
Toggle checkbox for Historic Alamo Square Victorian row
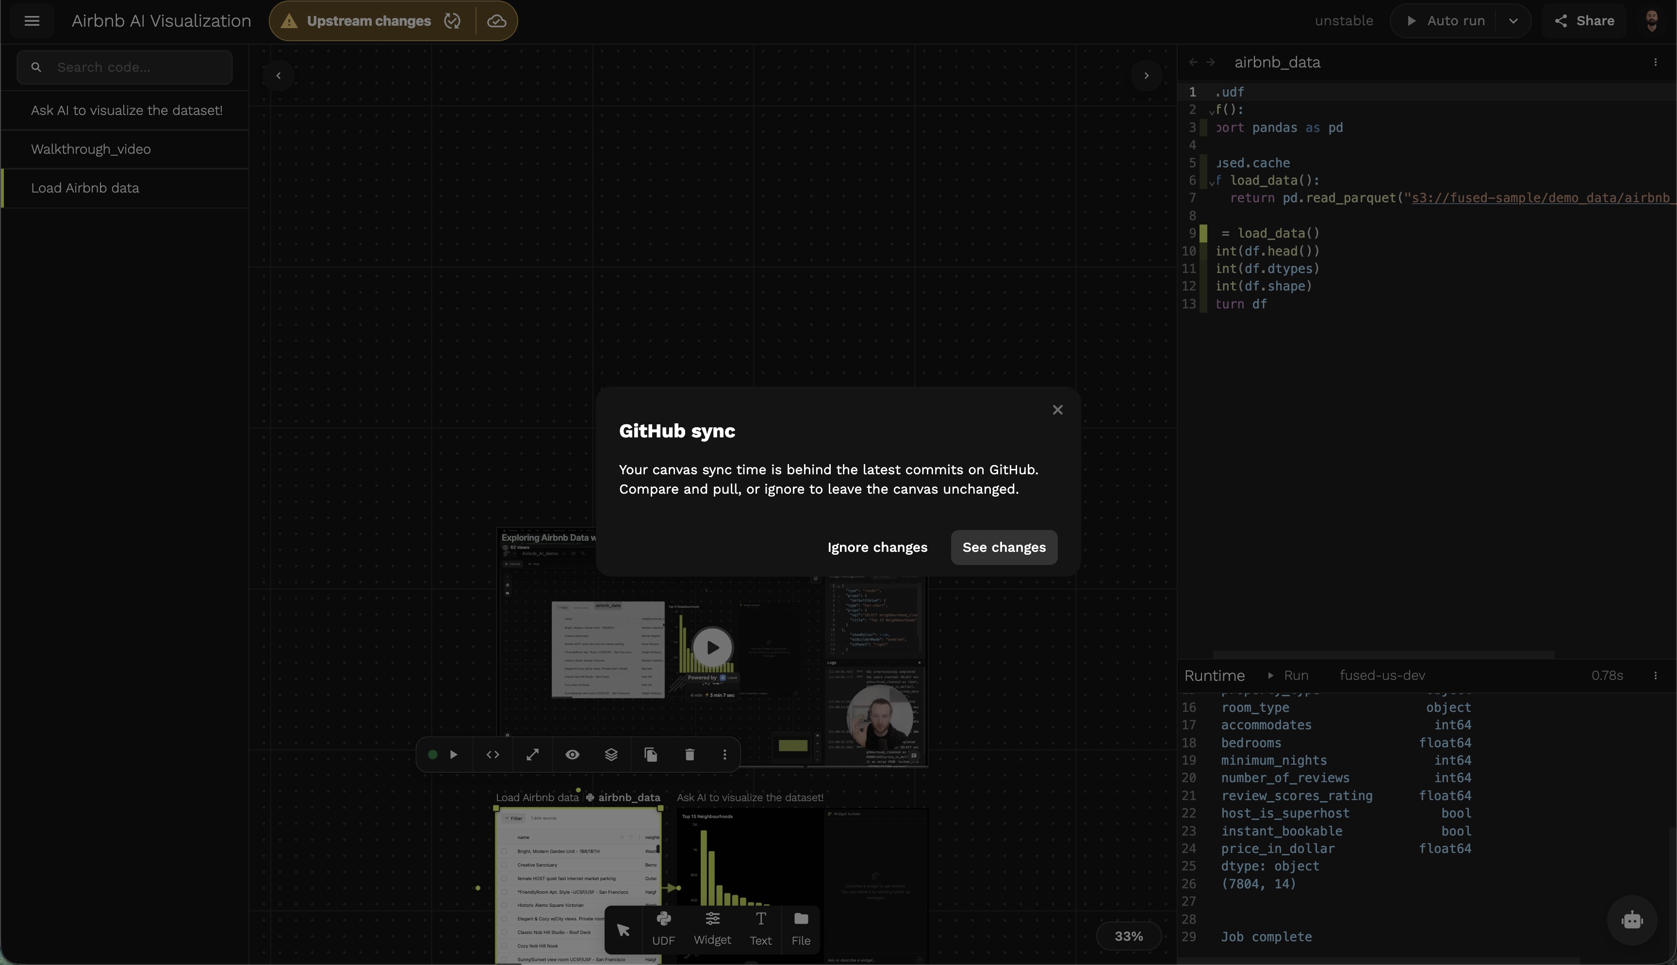pos(504,905)
